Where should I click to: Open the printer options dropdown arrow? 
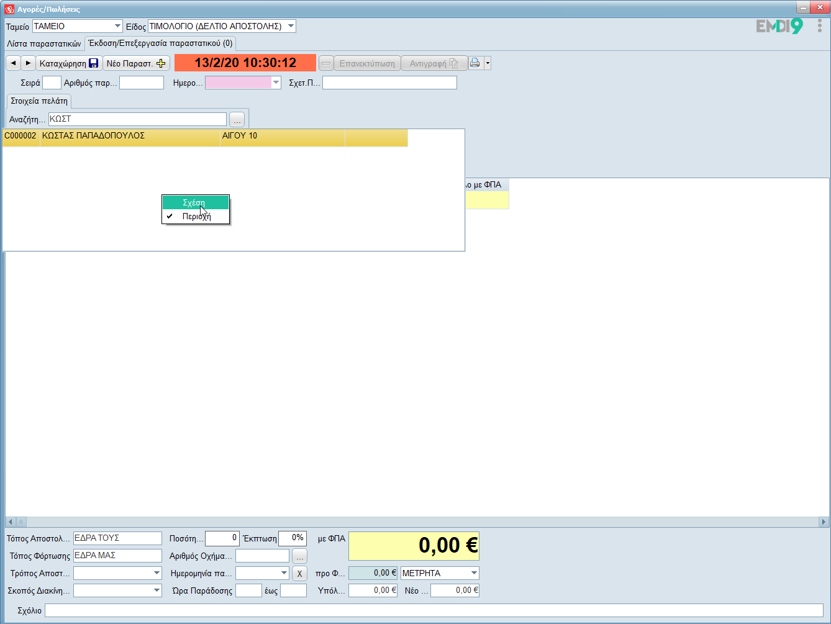point(488,63)
